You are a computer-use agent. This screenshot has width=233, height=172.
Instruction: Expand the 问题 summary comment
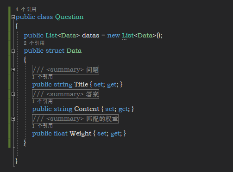(13, 70)
